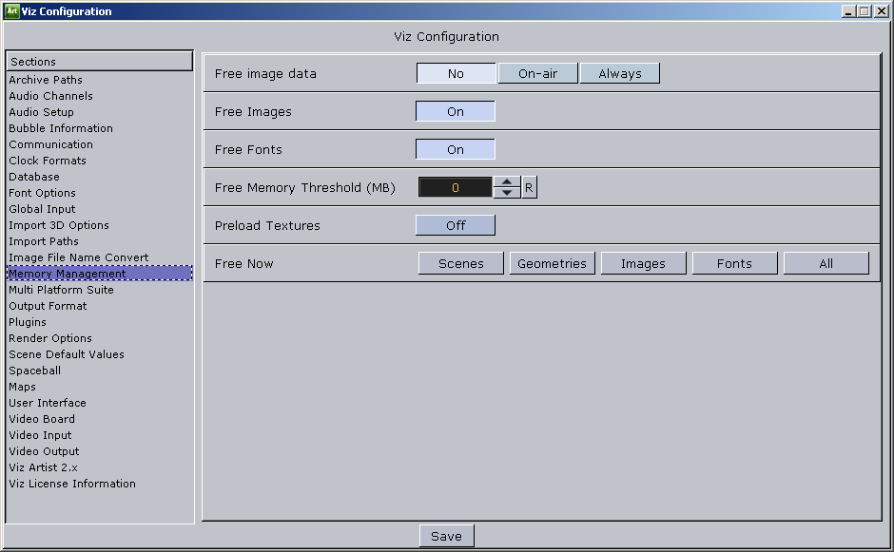Enable Preload Textures
894x552 pixels.
click(455, 224)
